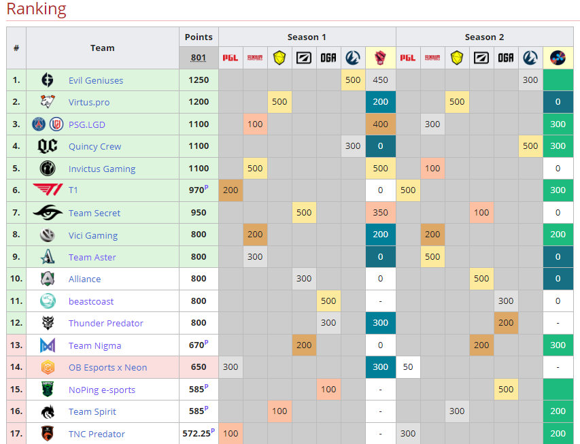
Task: Open the Alliance team link
Action: pyautogui.click(x=85, y=279)
